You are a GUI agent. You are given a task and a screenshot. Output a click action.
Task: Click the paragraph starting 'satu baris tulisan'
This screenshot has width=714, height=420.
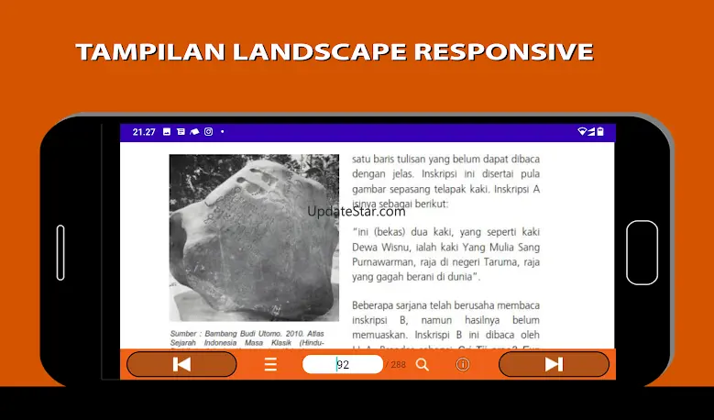pos(445,182)
